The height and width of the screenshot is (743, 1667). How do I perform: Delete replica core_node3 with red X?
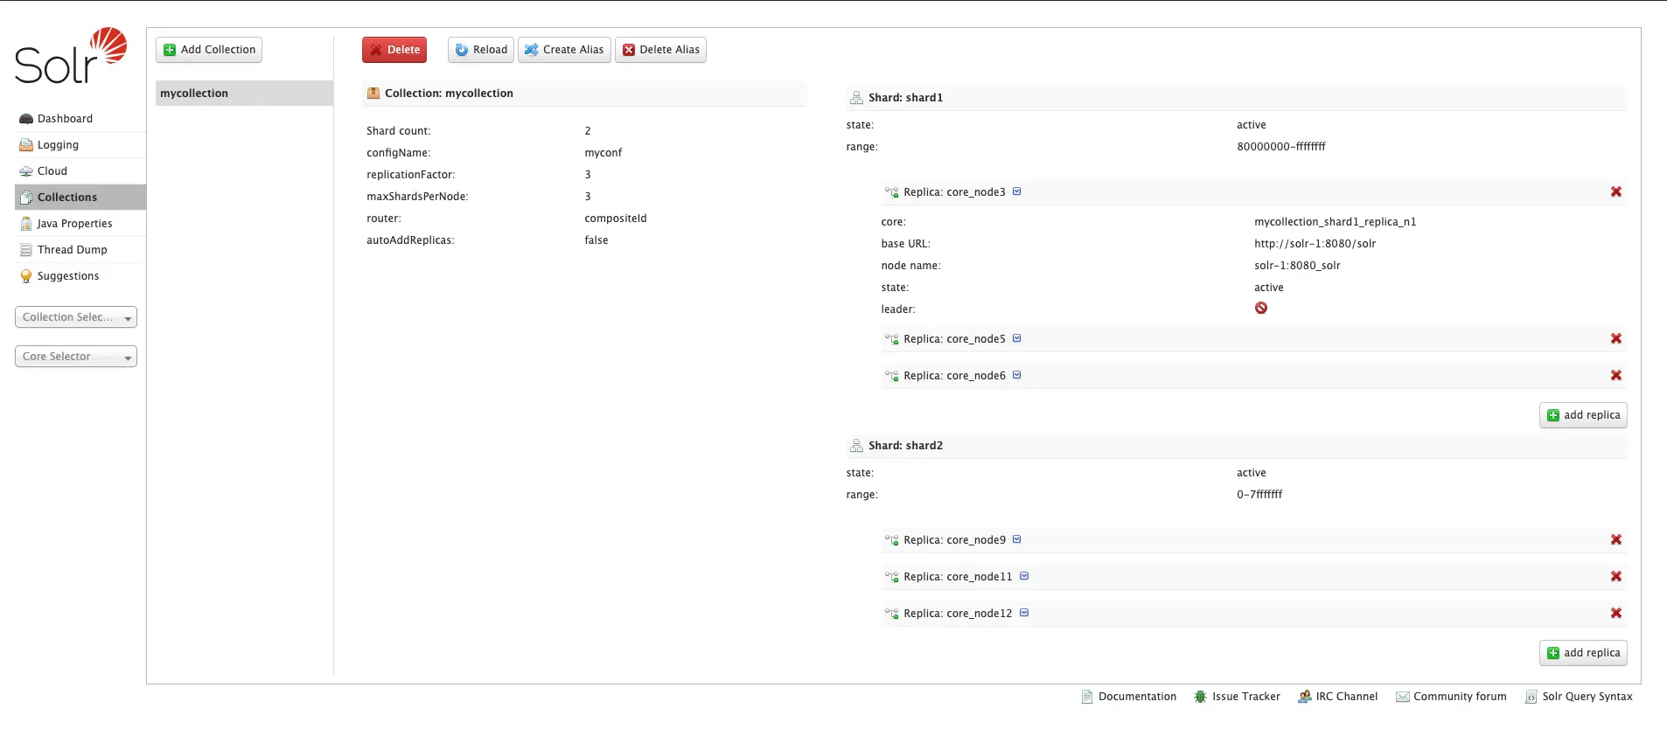1616,192
